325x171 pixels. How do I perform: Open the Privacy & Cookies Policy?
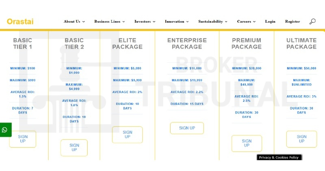point(279,157)
